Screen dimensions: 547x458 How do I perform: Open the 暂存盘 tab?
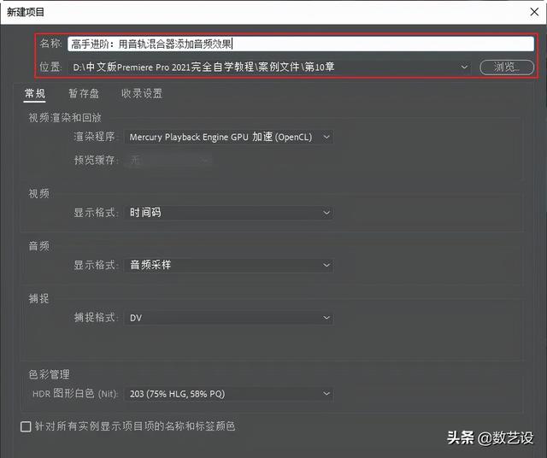click(83, 94)
